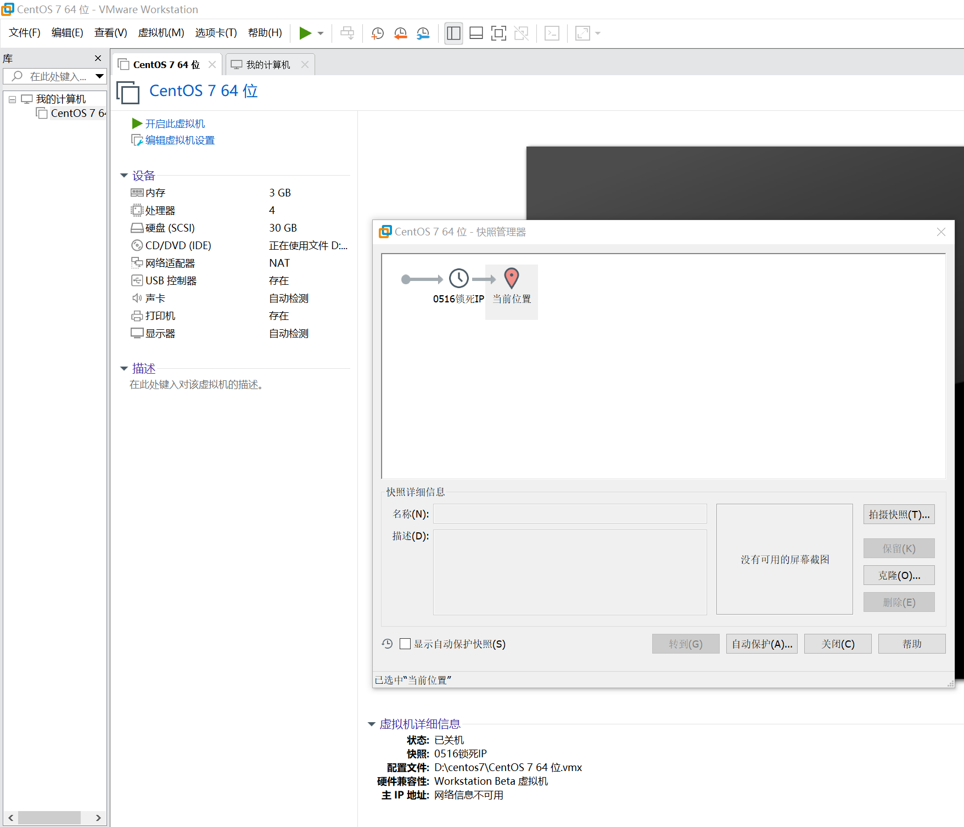Open the power options dropdown arrow
The image size is (964, 827).
[x=321, y=33]
